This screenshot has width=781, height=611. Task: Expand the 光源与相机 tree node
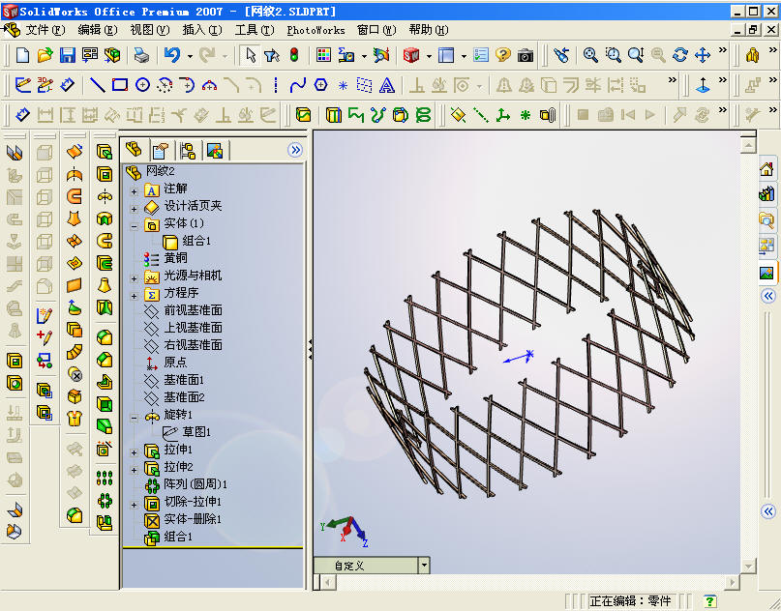134,278
